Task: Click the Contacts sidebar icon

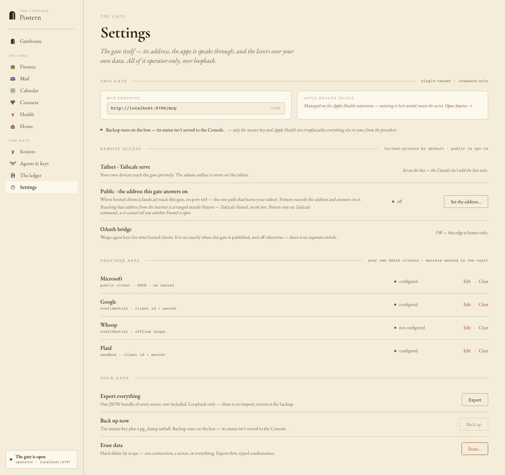Action: tap(13, 103)
